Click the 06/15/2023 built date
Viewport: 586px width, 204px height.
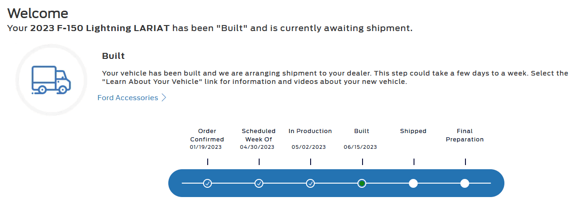point(360,147)
